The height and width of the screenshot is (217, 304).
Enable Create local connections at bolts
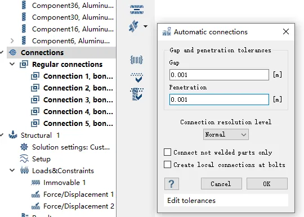pyautogui.click(x=167, y=165)
